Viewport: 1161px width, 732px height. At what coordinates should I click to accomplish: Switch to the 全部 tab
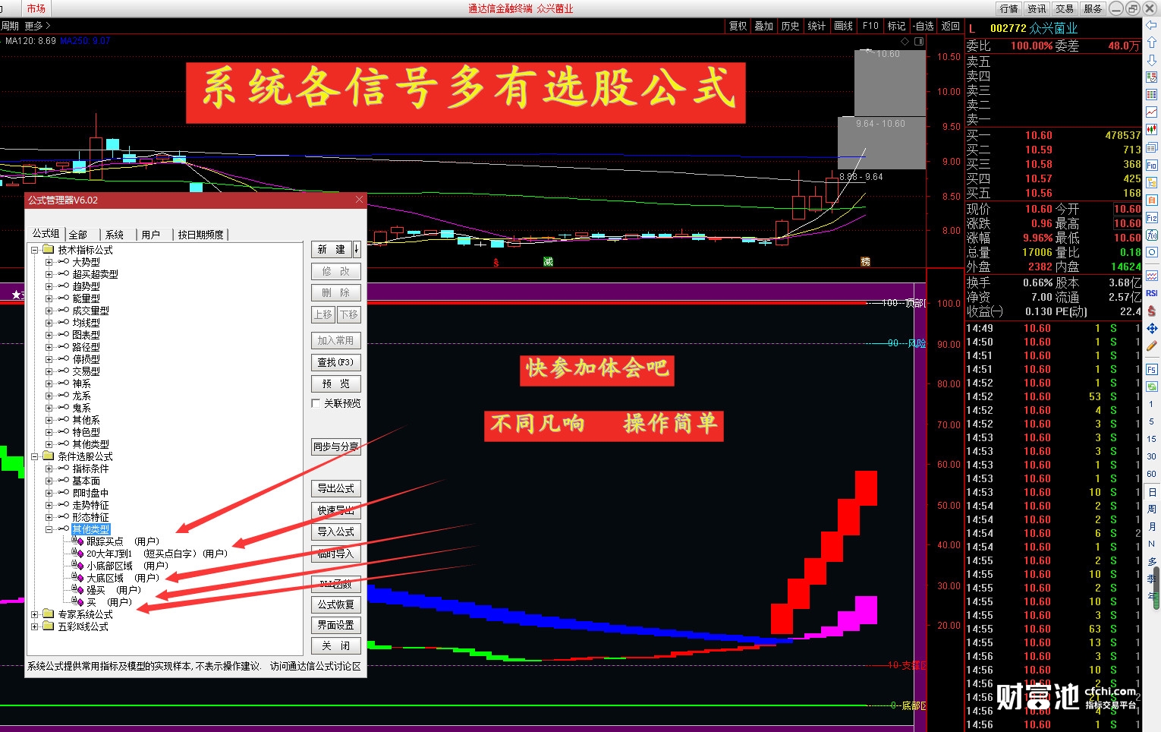click(78, 235)
